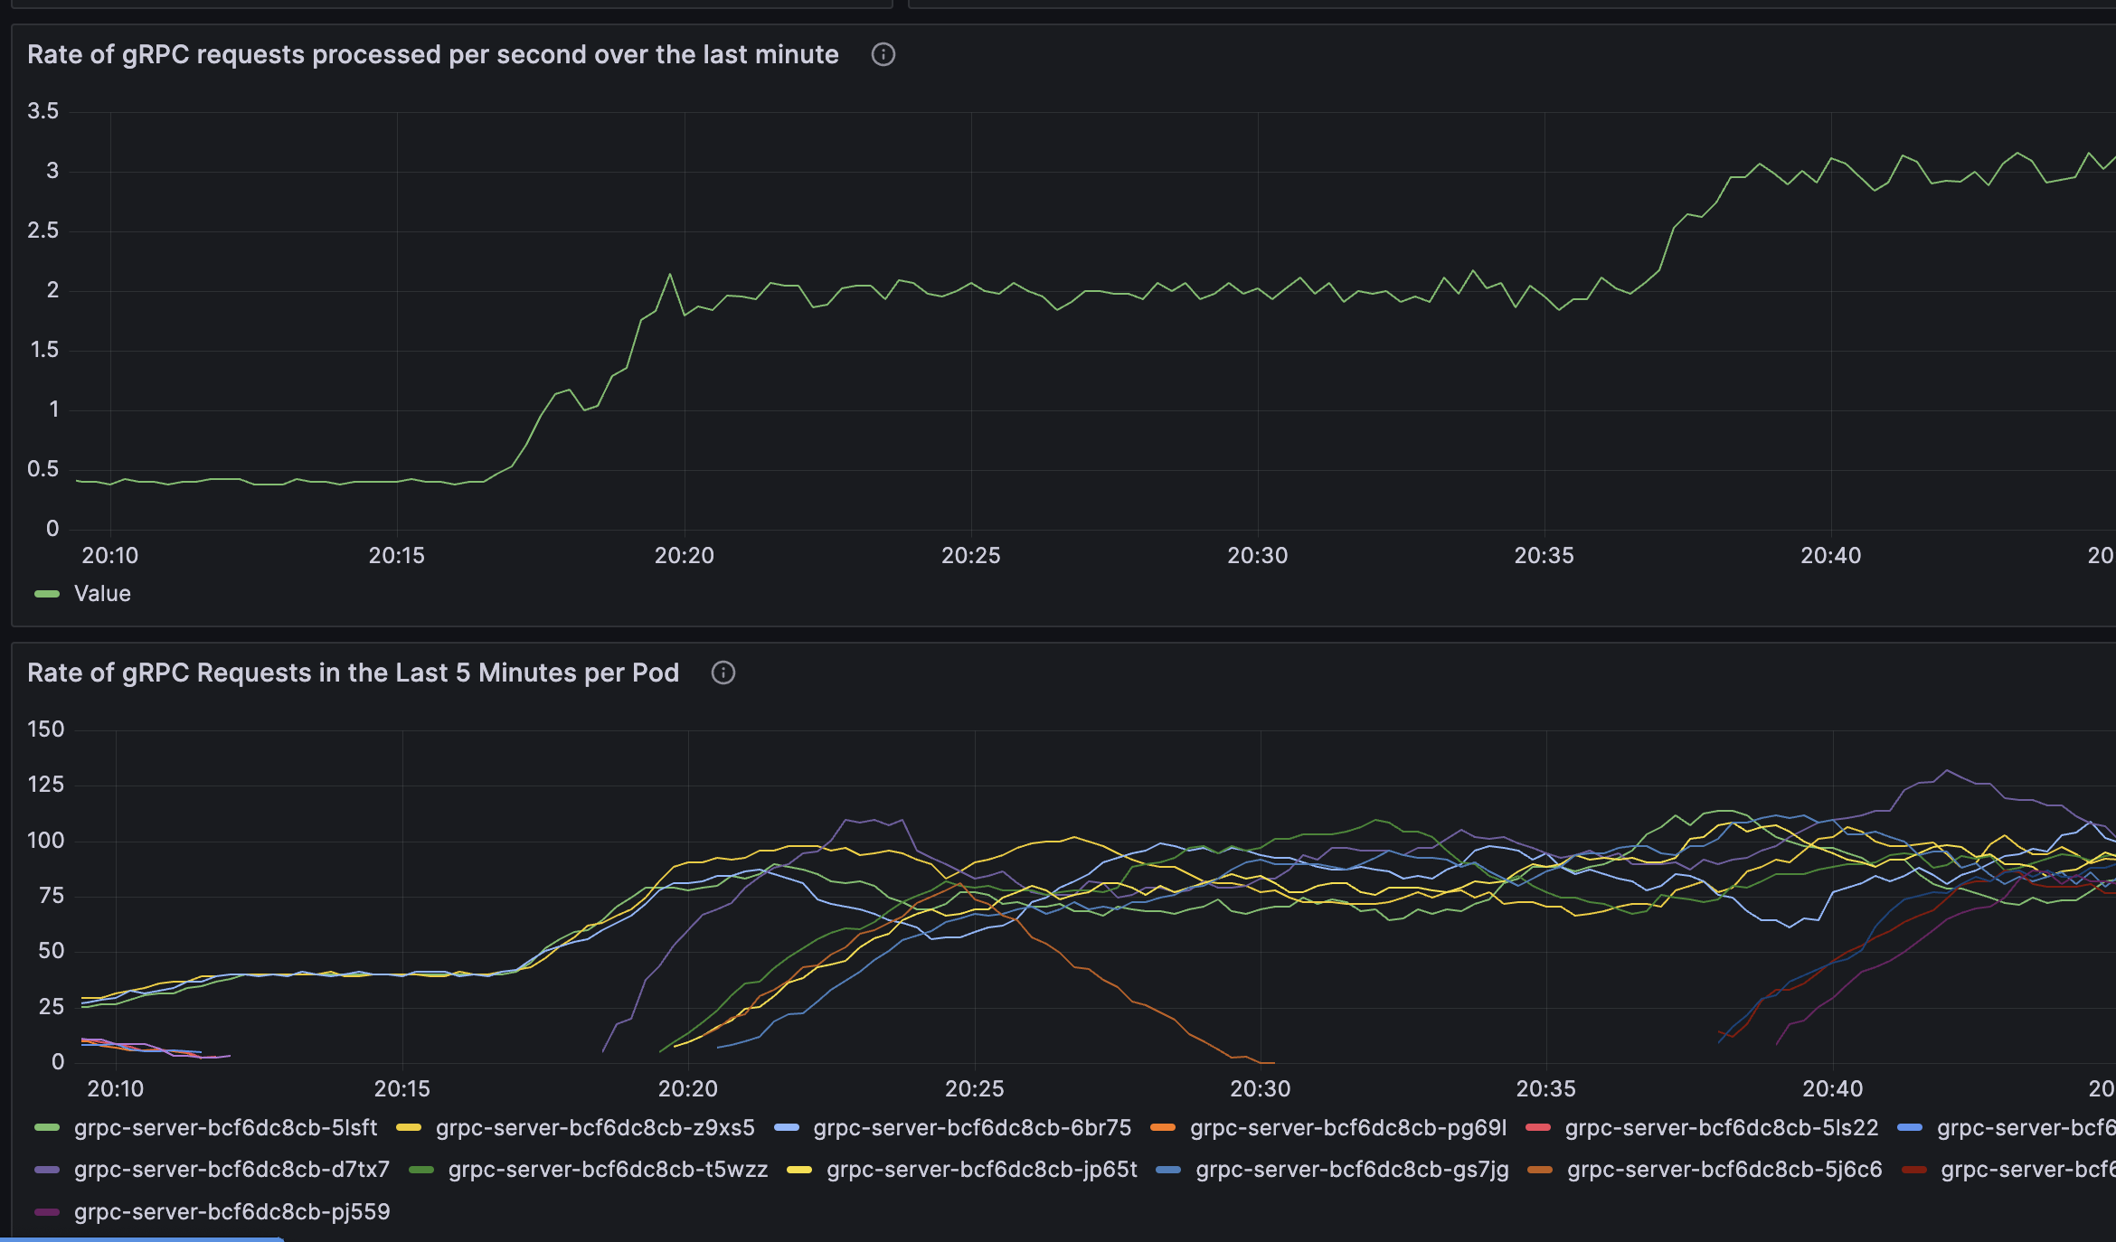The height and width of the screenshot is (1242, 2116).
Task: Open panel title 'Rate of gRPC Requests in the Last 5 Minutes per Pod'
Action: tap(353, 673)
